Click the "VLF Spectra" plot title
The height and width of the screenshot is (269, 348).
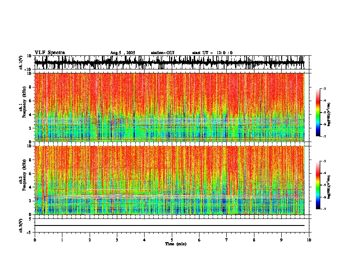coord(50,53)
